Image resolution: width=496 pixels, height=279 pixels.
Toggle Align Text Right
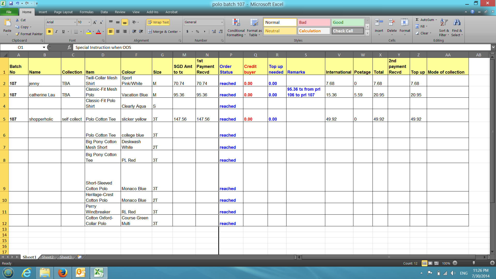point(125,32)
